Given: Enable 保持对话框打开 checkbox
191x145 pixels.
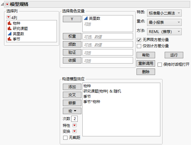Looking at the screenshot, I should tap(160, 64).
